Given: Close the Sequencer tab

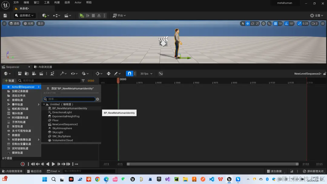Looking at the screenshot, I should point(29,67).
